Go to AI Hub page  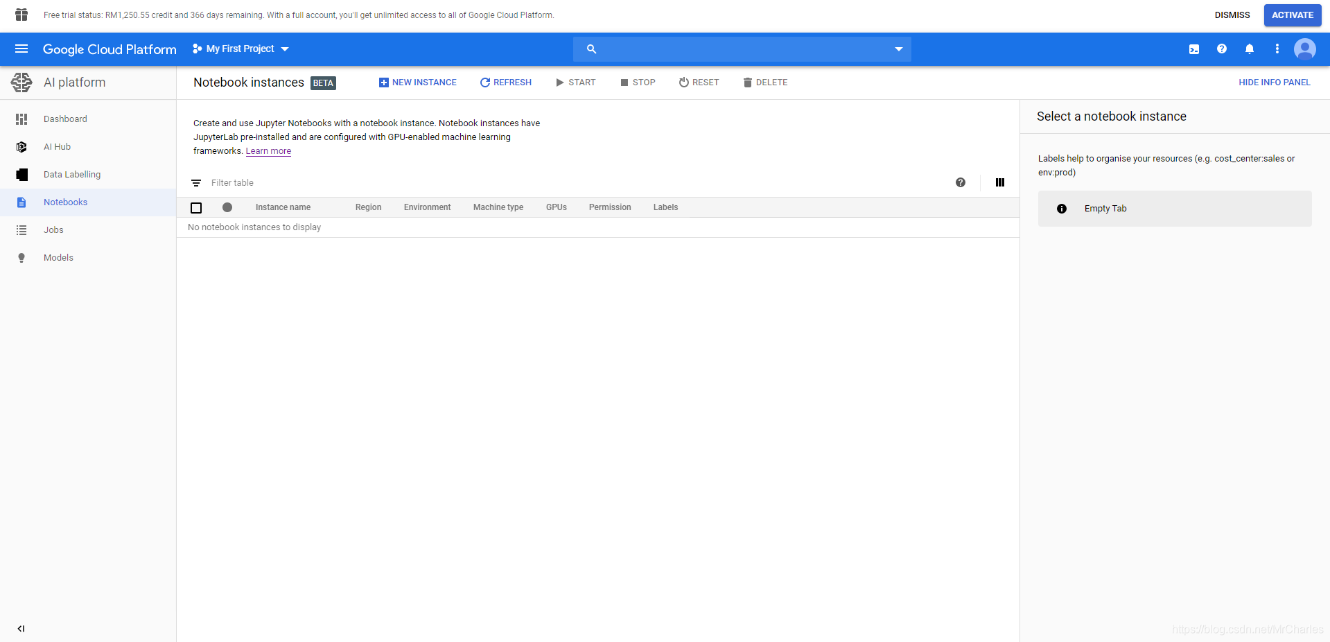tap(57, 147)
